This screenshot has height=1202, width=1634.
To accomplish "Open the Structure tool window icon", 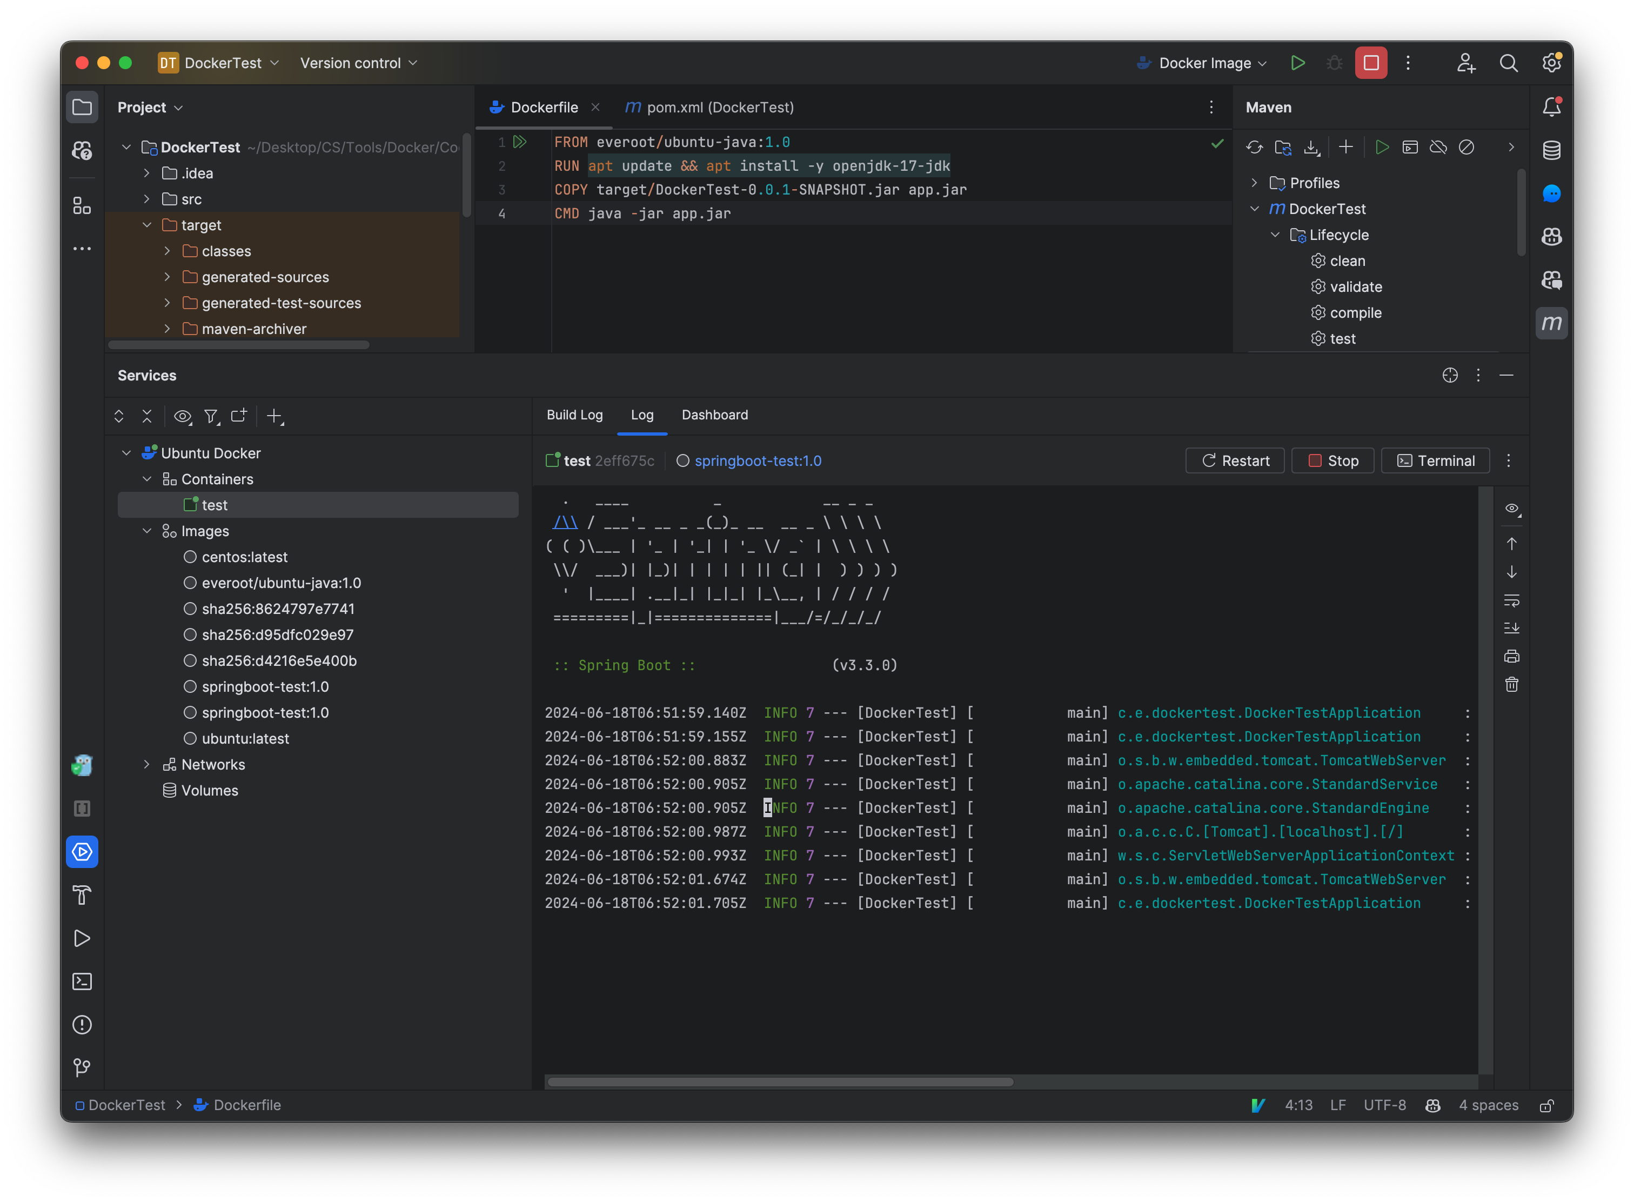I will click(82, 206).
